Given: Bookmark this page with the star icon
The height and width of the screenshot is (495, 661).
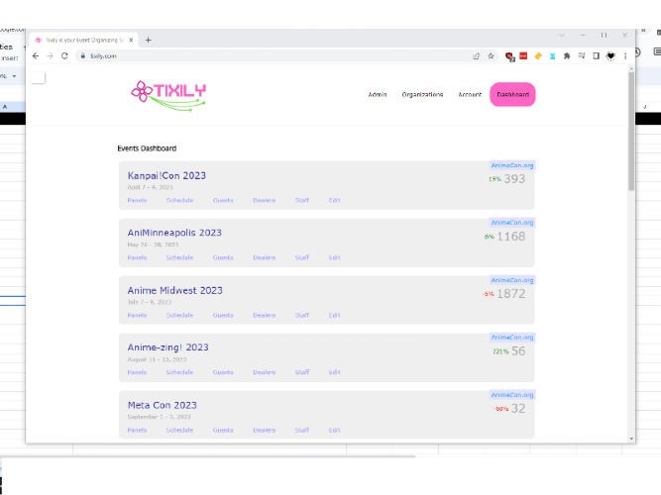Looking at the screenshot, I should tap(491, 56).
